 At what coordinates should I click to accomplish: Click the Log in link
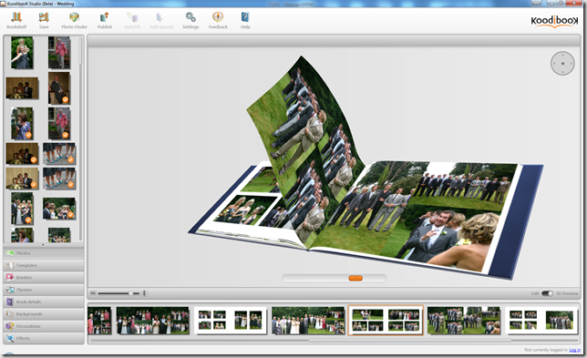tap(574, 350)
